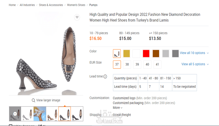This screenshot has height=126, width=219.
Task: Select EUR size 38
Action: pyautogui.click(x=127, y=64)
